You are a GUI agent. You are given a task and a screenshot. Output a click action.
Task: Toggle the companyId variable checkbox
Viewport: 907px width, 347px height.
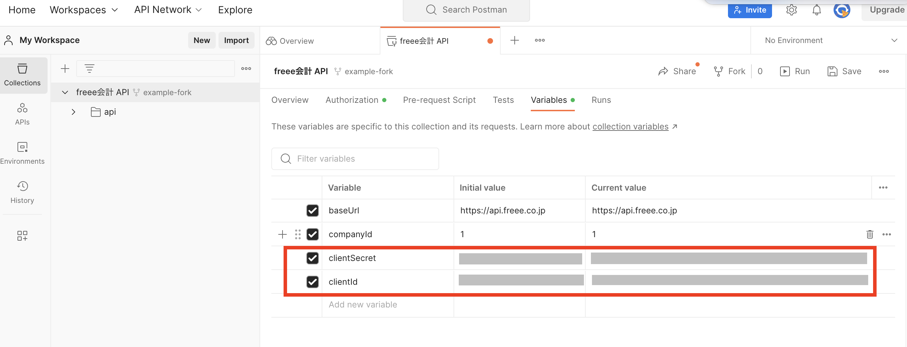tap(312, 234)
